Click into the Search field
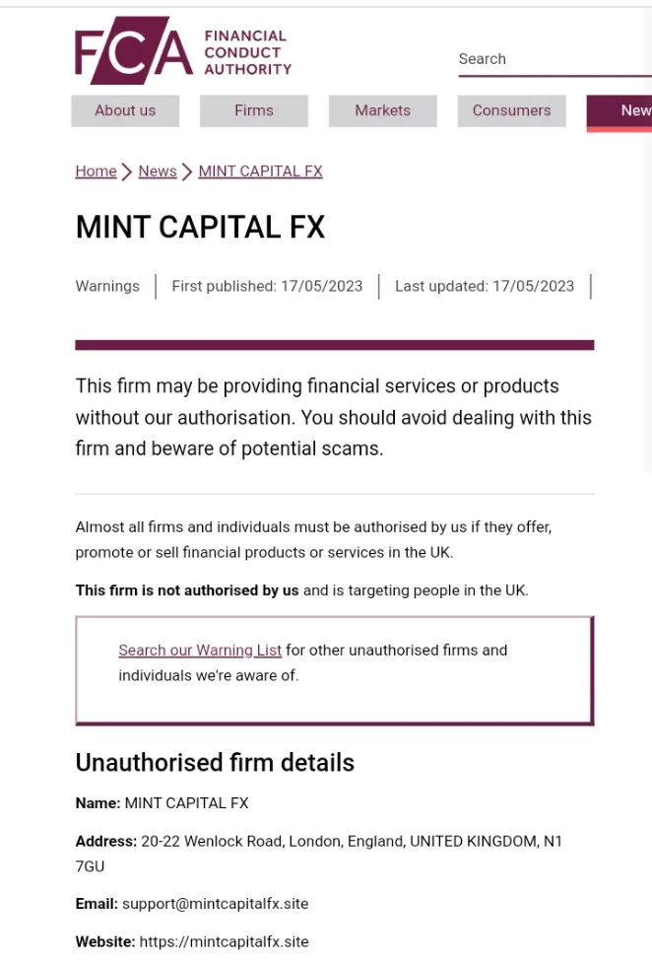652x963 pixels. coord(555,59)
